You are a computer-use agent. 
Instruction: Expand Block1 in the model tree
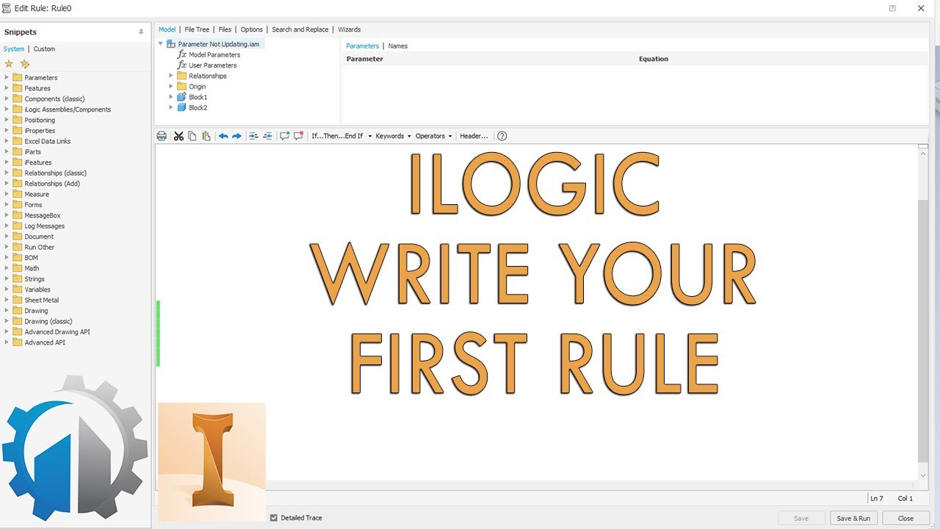[171, 97]
